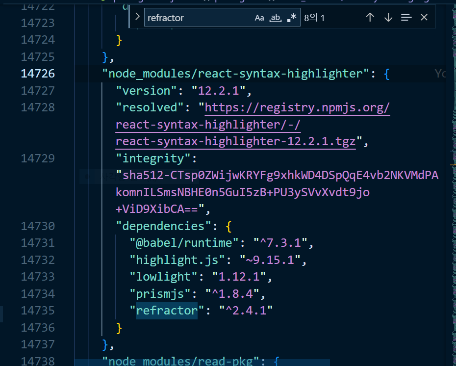
Task: Click the "12.2.1" version value
Action: coord(218,91)
